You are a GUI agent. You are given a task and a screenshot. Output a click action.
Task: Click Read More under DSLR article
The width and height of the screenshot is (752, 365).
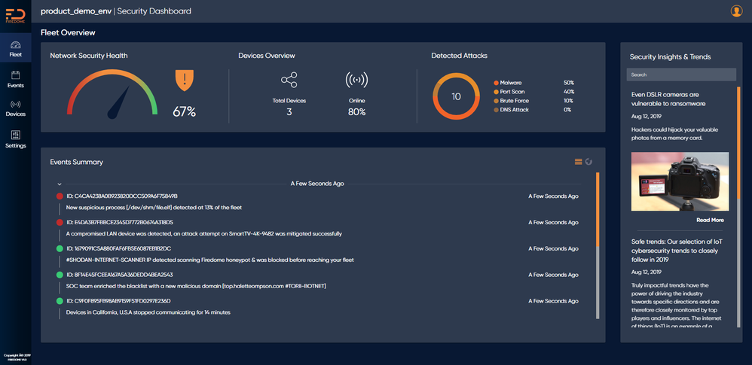pyautogui.click(x=710, y=221)
